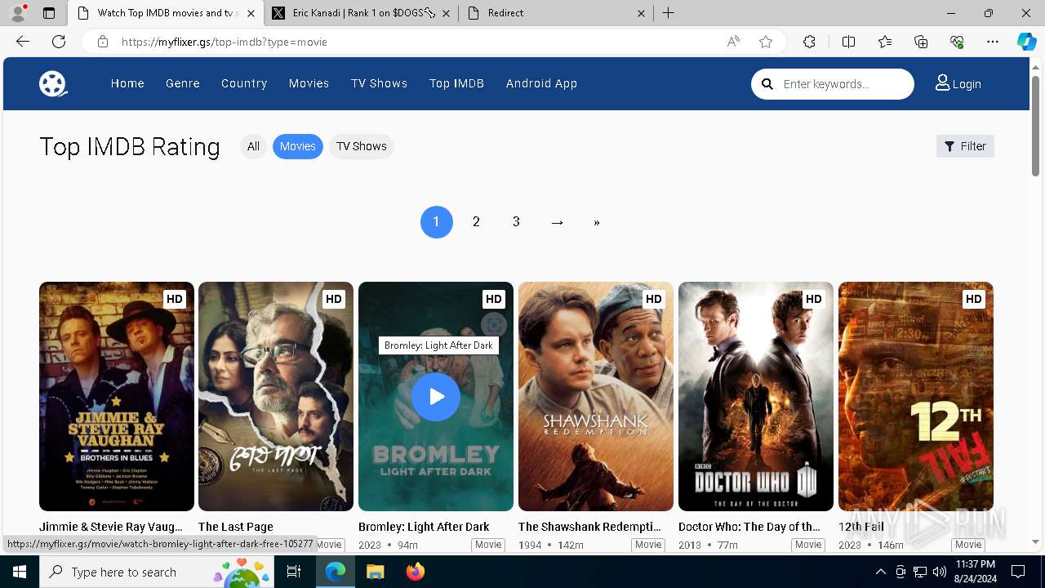Open notifications center icon
This screenshot has height=588, width=1045.
(x=1018, y=572)
